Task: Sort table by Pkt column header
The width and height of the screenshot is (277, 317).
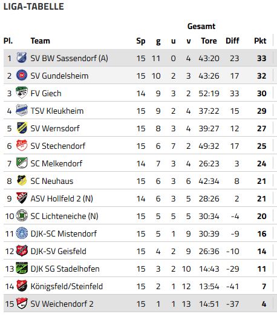Action: pos(260,41)
